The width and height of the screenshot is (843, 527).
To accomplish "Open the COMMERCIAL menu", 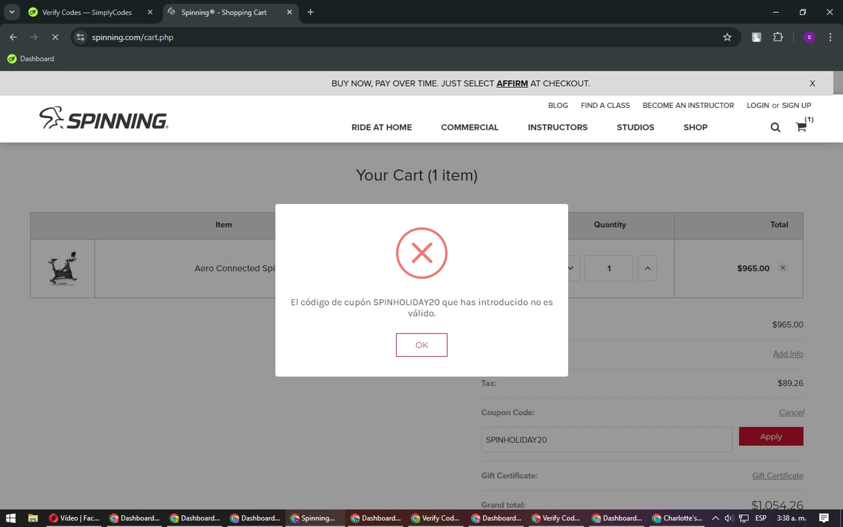I will pos(470,128).
